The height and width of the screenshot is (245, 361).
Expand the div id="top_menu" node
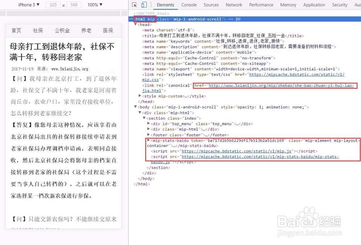(x=148, y=124)
